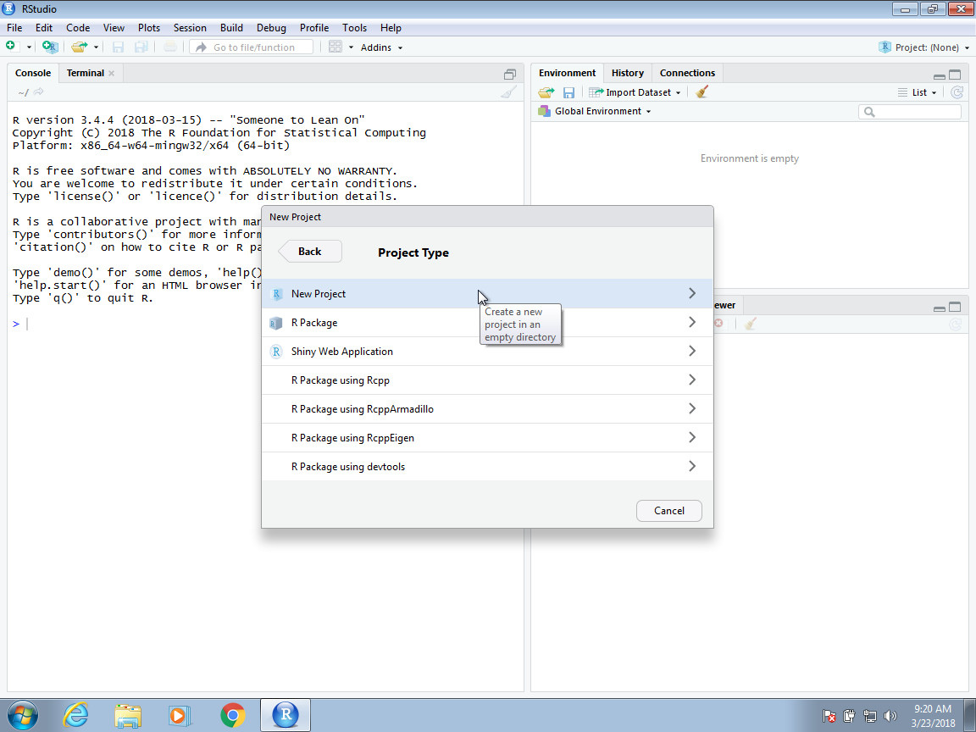Click the view current directory arrow in Console

pos(39,92)
